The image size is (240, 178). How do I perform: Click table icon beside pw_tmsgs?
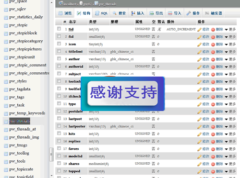6,145
